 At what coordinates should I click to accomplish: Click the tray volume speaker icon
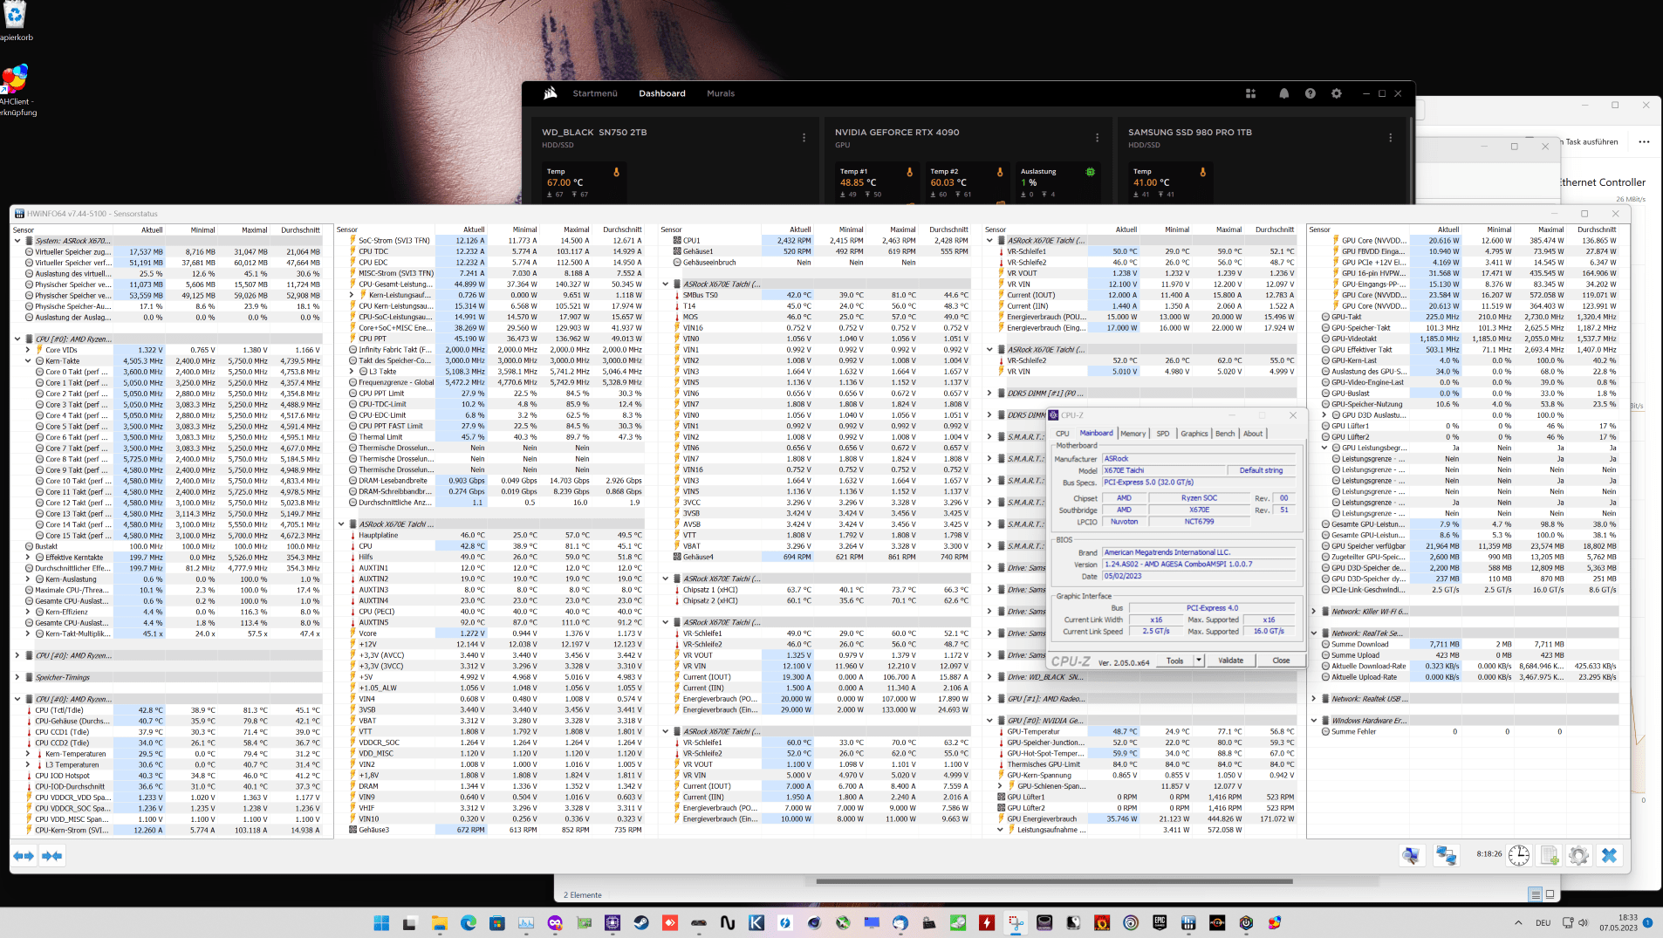click(x=1583, y=922)
